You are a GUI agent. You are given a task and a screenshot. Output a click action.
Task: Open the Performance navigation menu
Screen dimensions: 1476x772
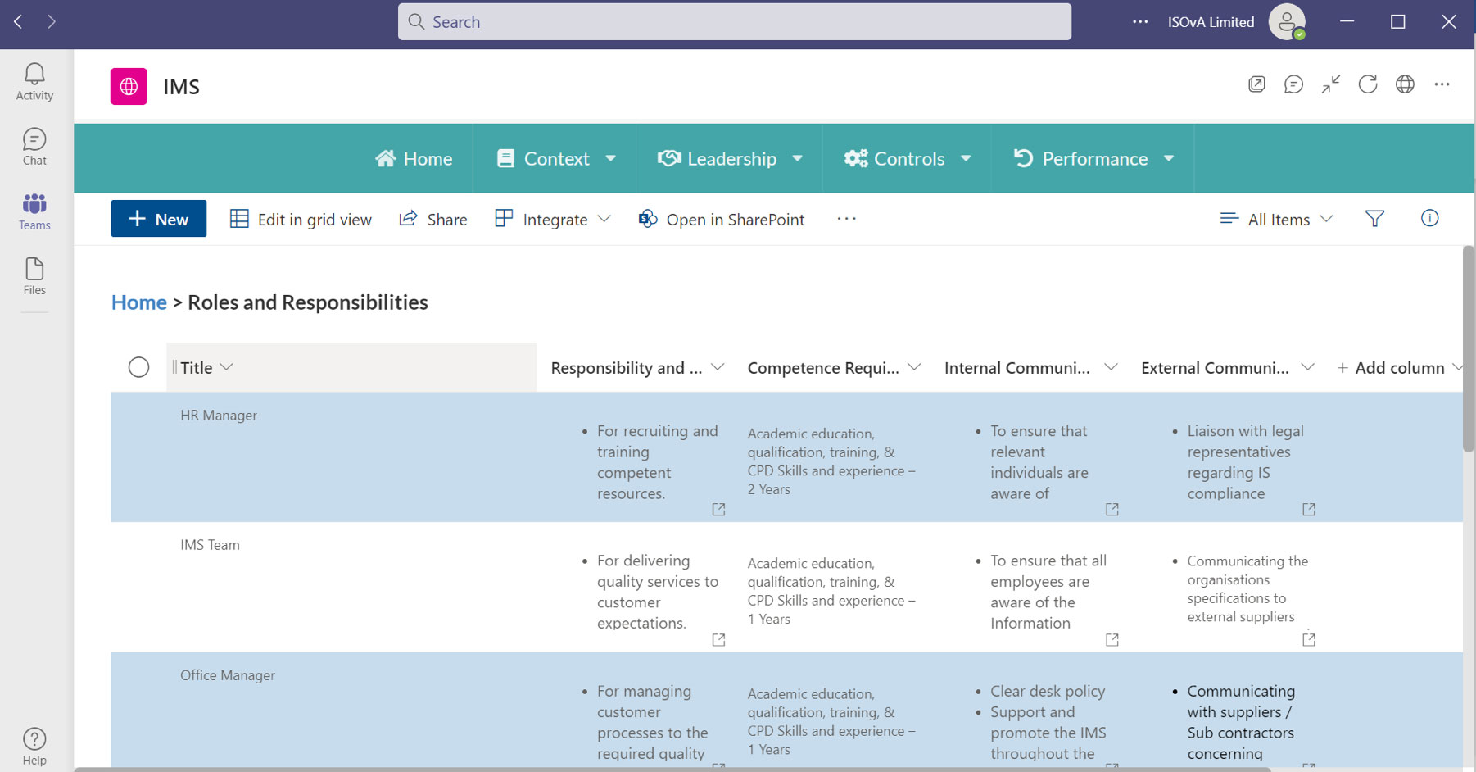[1093, 159]
